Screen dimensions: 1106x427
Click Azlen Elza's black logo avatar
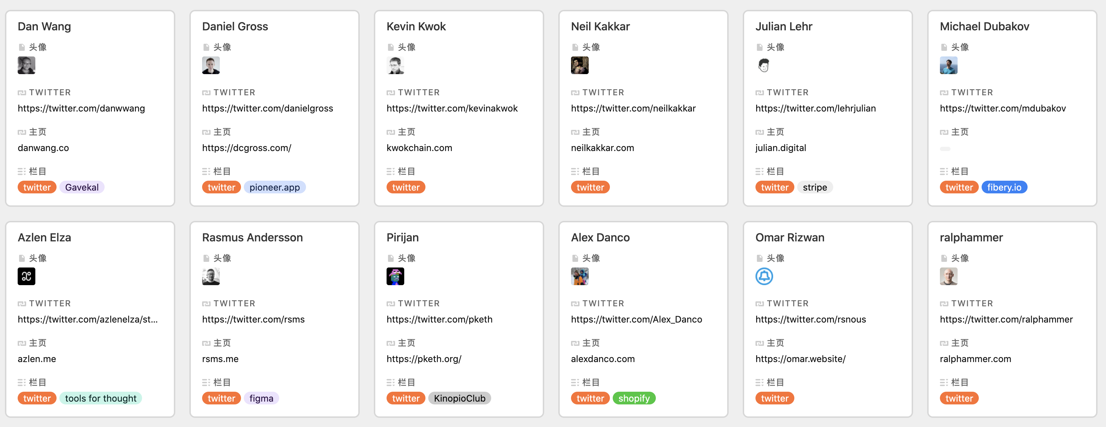26,277
